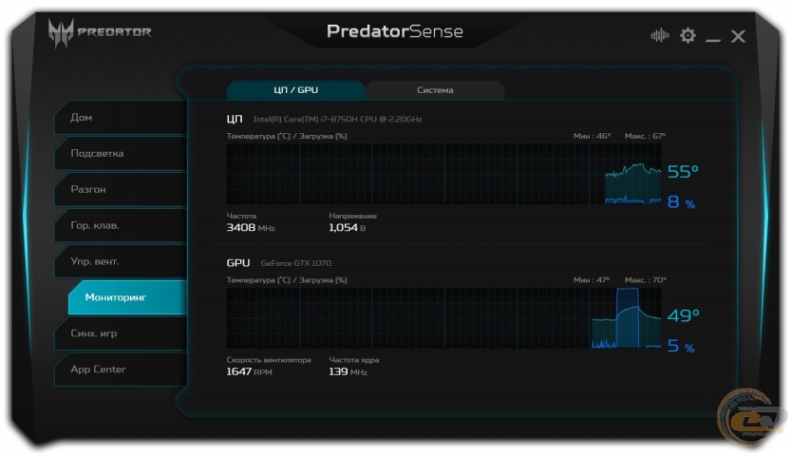The image size is (791, 456).
Task: Open settings gear icon
Action: coord(687,35)
